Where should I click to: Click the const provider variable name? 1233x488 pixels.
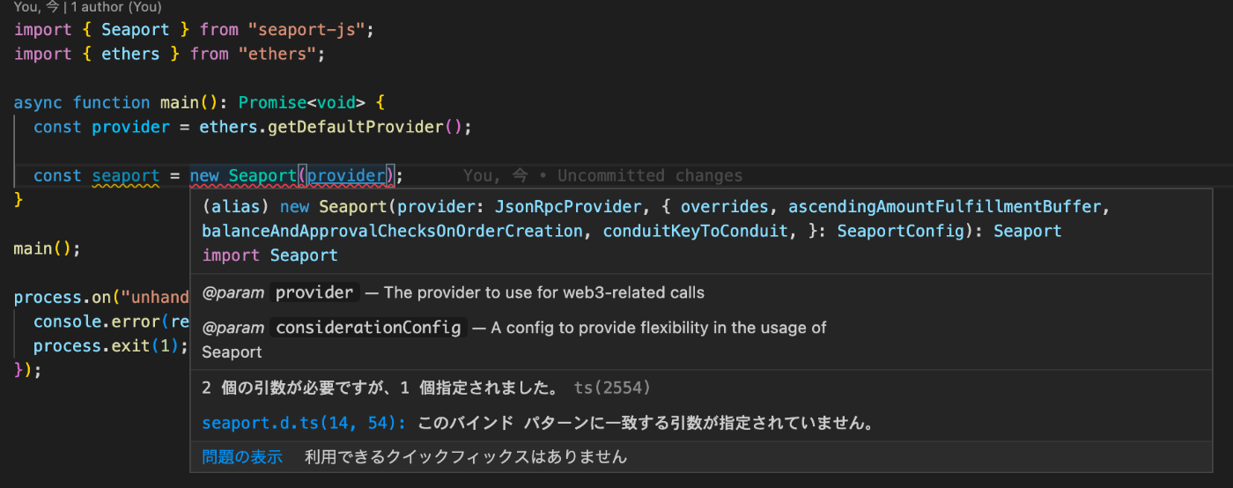tap(130, 127)
